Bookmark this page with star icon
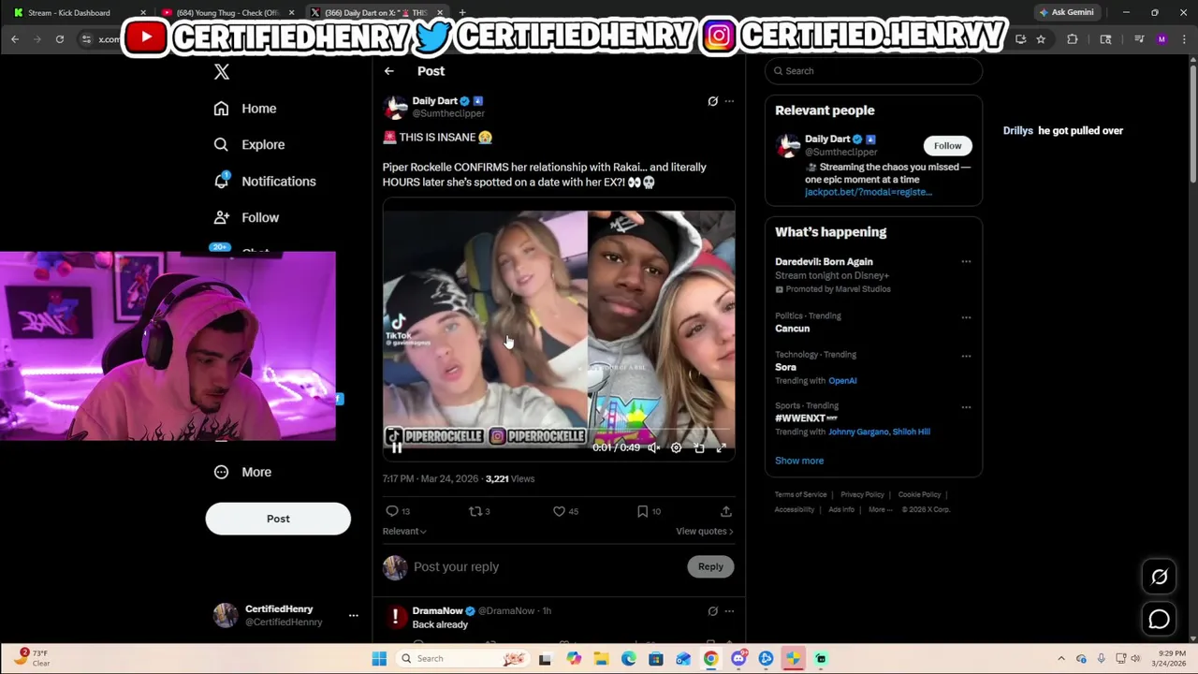This screenshot has height=674, width=1198. (x=1041, y=39)
